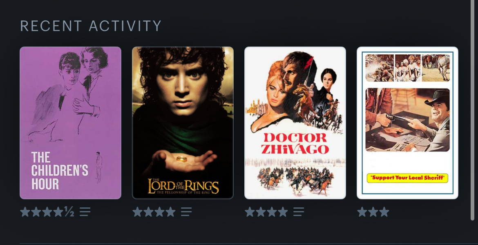Click the four-star rating below Doctor Zhivago
Viewport: 478px width, 245px height.
(x=266, y=212)
